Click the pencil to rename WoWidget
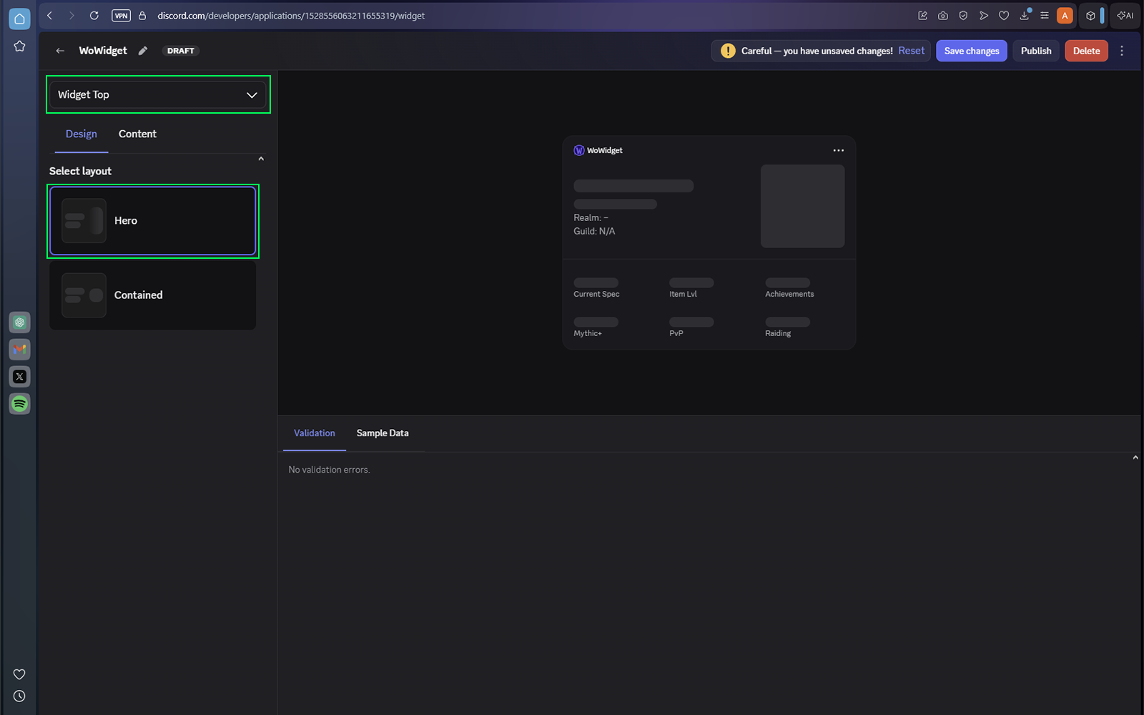Screen dimensions: 1144x715 tap(143, 51)
